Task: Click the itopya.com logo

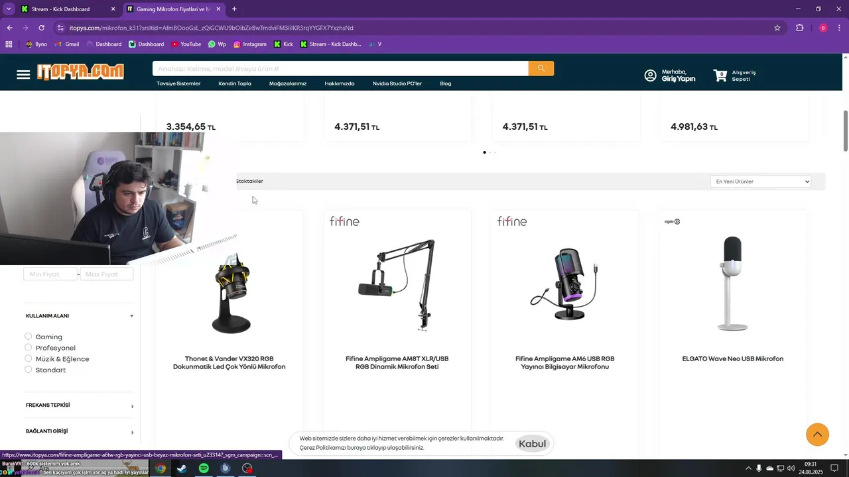Action: (x=80, y=72)
